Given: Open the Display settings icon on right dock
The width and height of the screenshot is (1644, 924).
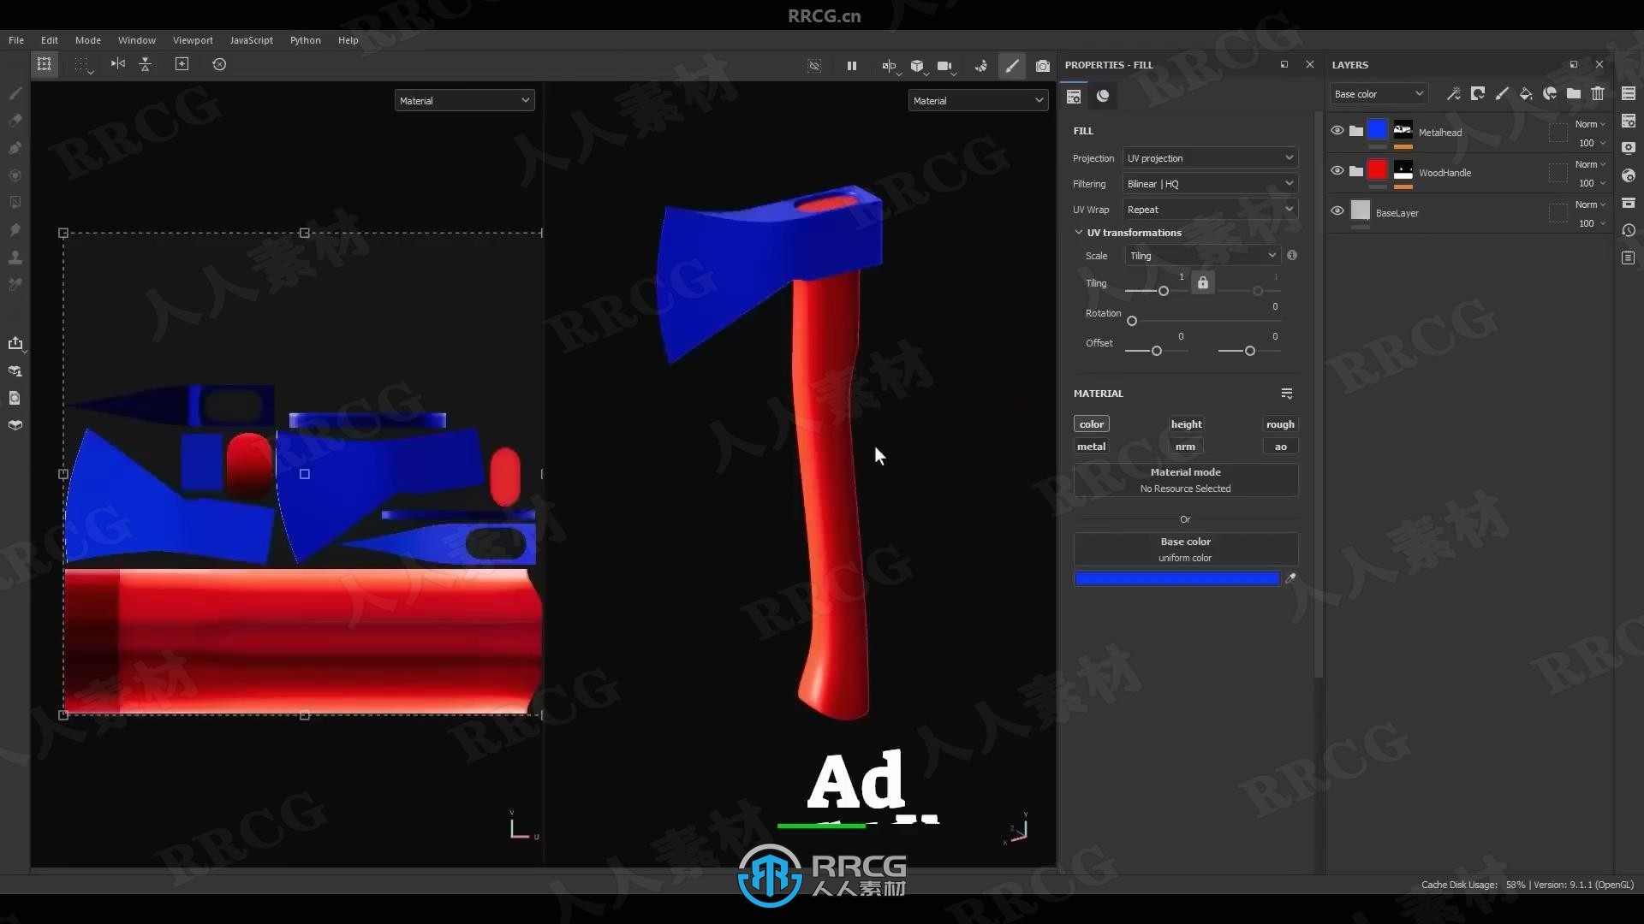Looking at the screenshot, I should click(x=1629, y=148).
